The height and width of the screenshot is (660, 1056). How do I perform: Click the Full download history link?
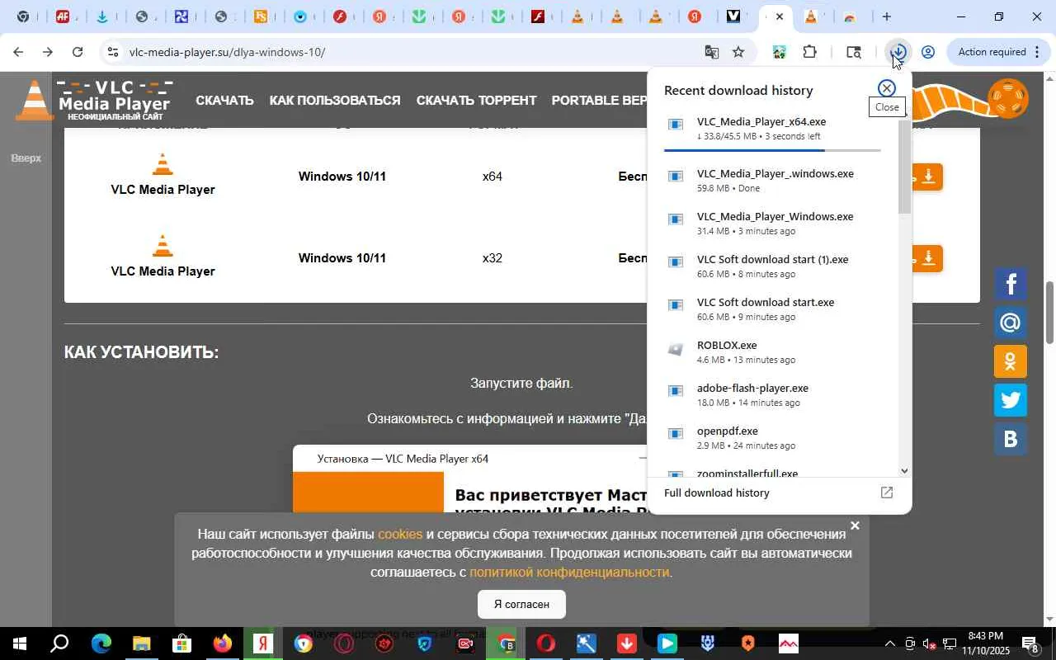tap(717, 493)
